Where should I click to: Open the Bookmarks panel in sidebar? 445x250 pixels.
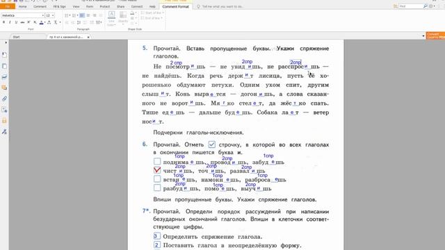point(4,55)
